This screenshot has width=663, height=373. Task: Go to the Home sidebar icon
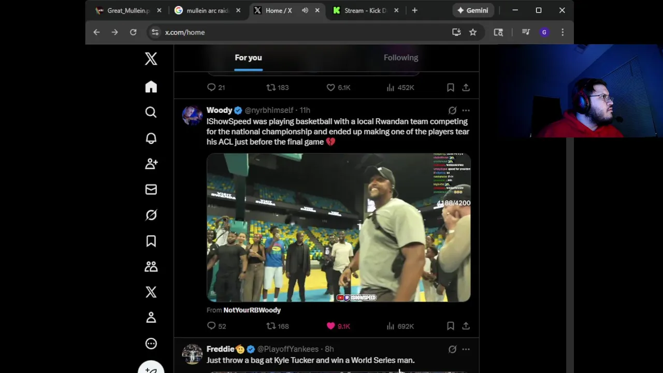click(x=151, y=87)
